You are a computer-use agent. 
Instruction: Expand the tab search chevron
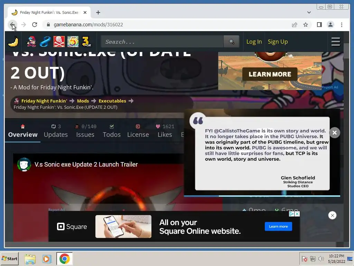point(309,12)
